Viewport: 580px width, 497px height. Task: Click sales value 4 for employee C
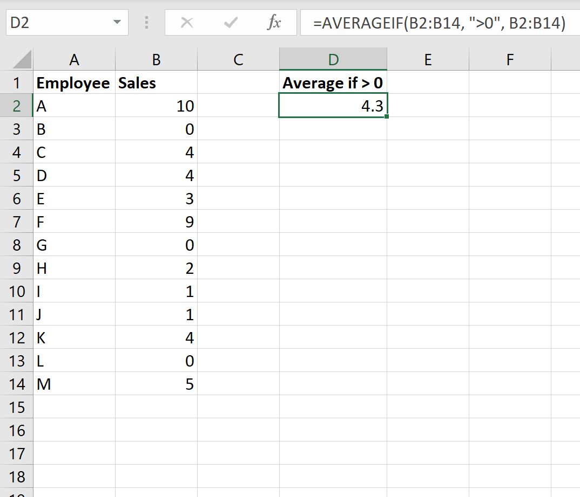pyautogui.click(x=157, y=152)
